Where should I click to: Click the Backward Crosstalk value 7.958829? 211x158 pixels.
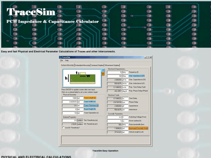[x=114, y=128]
